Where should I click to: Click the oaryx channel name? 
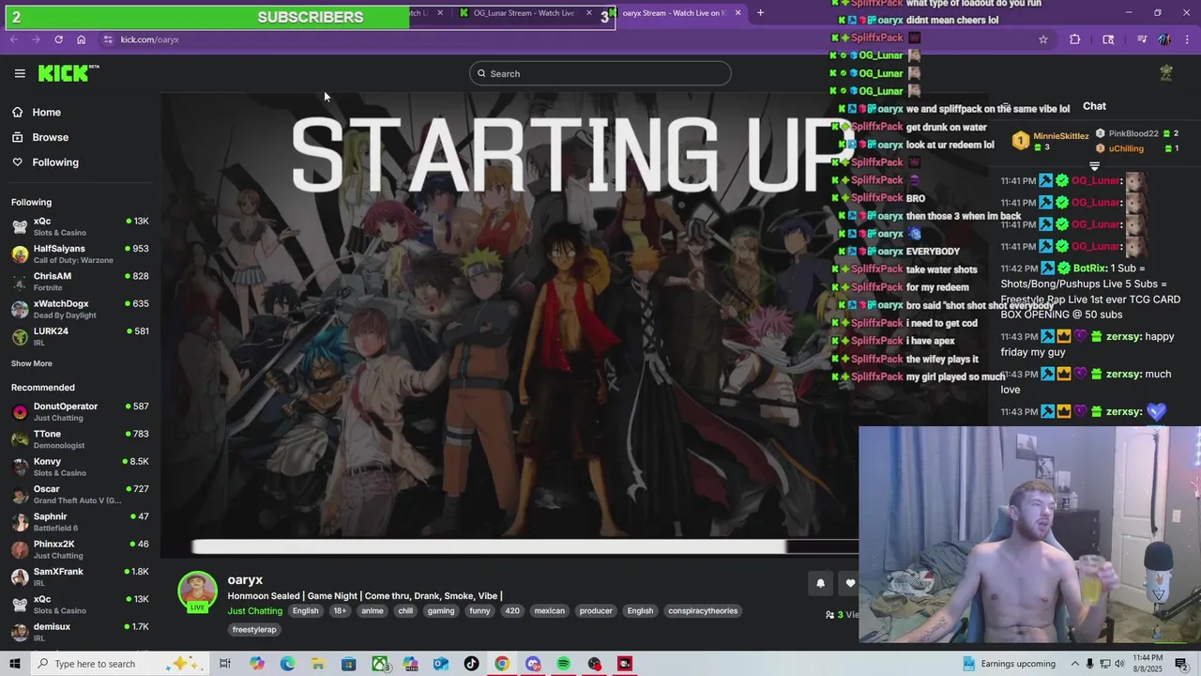click(x=245, y=580)
